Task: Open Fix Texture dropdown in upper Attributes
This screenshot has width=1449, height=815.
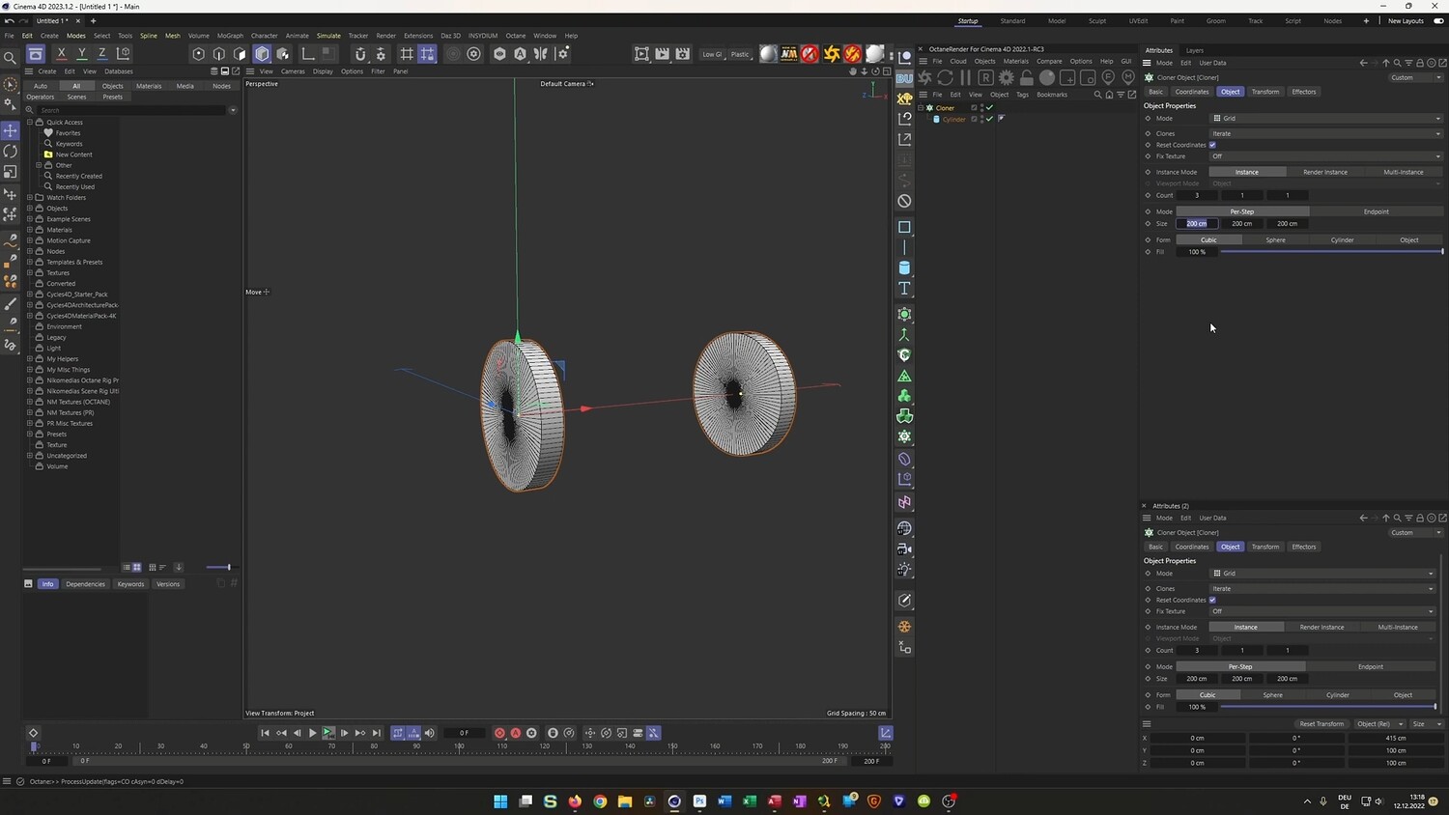Action: tap(1326, 156)
